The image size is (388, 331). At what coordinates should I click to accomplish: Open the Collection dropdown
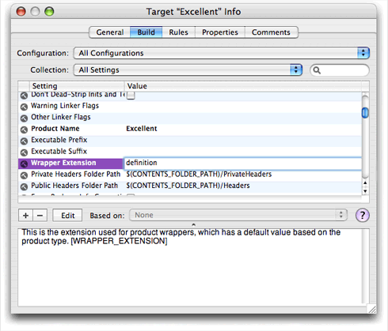(188, 70)
